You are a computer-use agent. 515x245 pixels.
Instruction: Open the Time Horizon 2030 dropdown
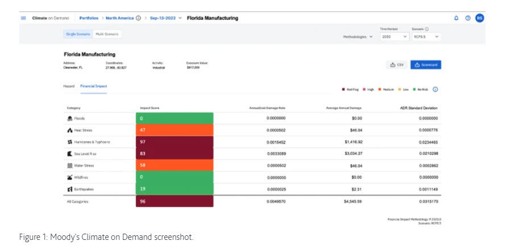(x=394, y=37)
